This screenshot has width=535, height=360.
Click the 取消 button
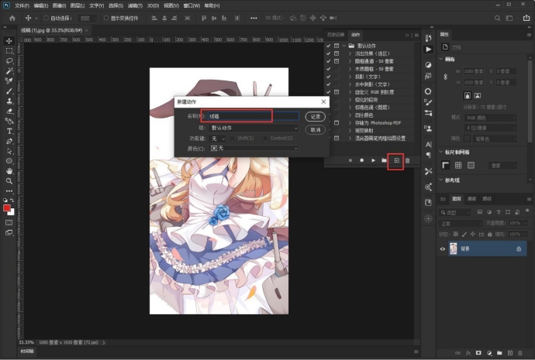click(316, 130)
